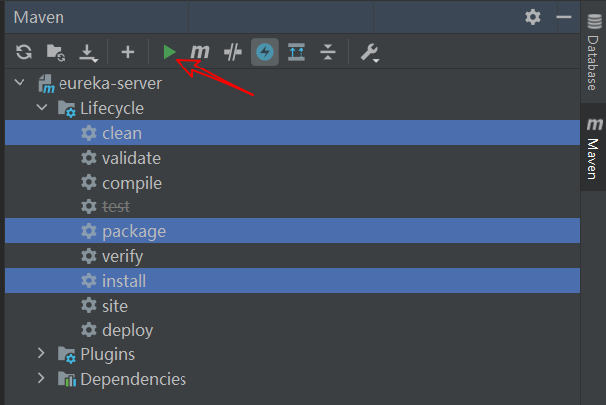This screenshot has height=405, width=606.
Task: Click generate sources and update folders icon
Action: pyautogui.click(x=56, y=52)
